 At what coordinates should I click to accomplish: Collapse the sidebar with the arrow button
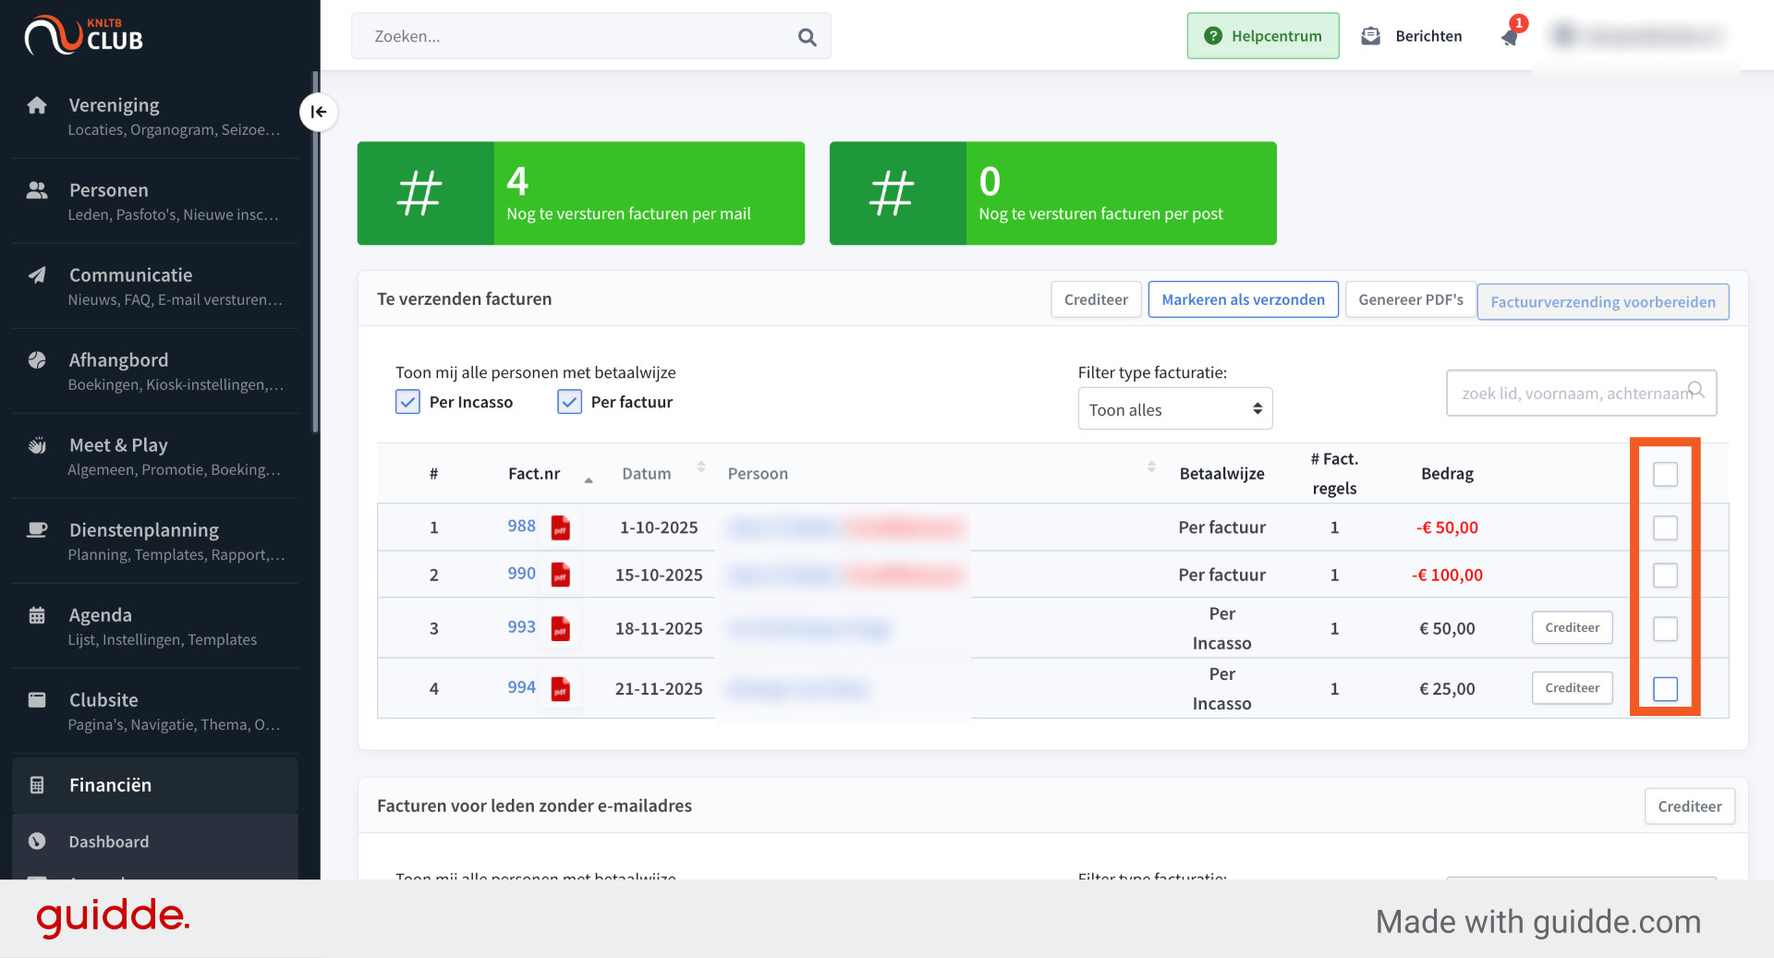[319, 112]
